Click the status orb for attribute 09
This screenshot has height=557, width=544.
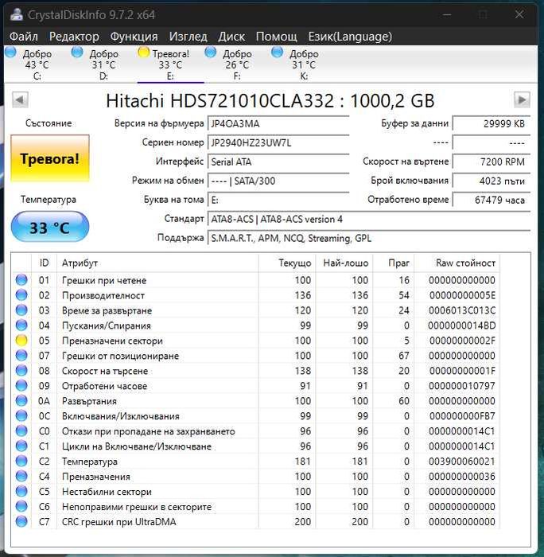(x=21, y=385)
